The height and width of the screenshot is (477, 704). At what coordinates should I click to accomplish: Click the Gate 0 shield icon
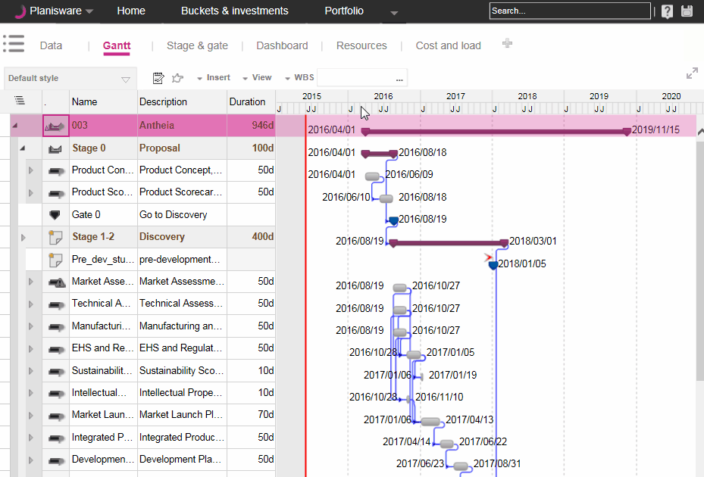pyautogui.click(x=55, y=215)
